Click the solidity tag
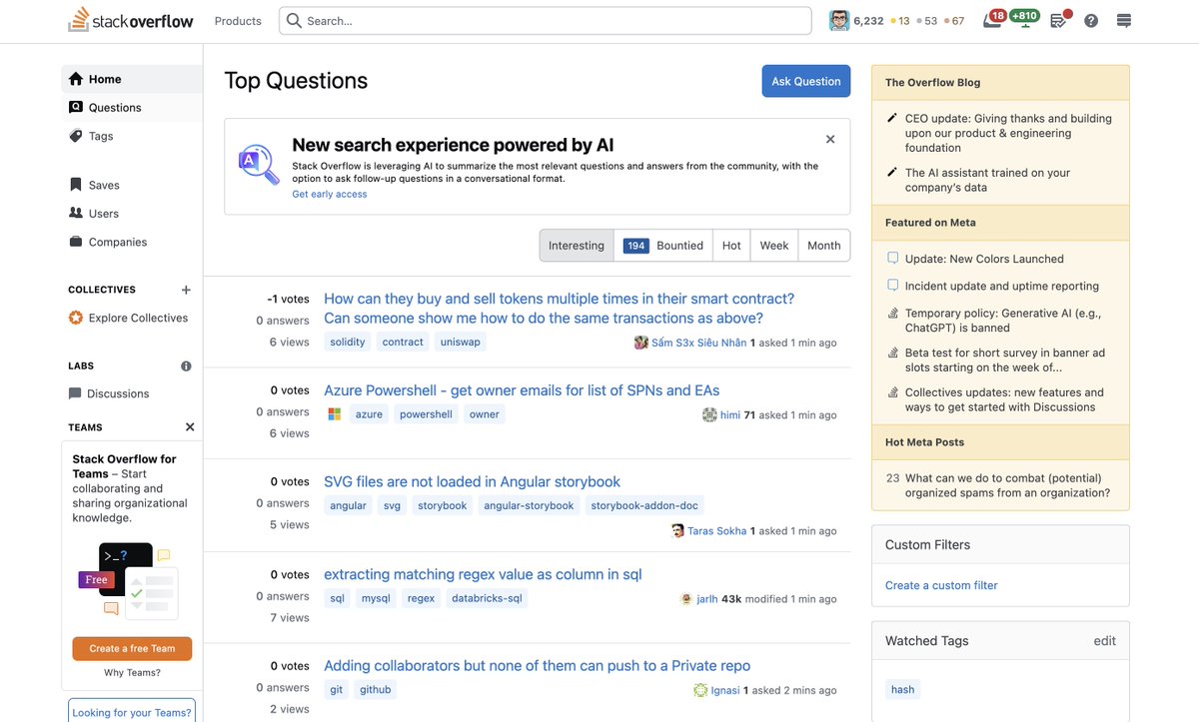The height and width of the screenshot is (722, 1199). click(x=348, y=342)
